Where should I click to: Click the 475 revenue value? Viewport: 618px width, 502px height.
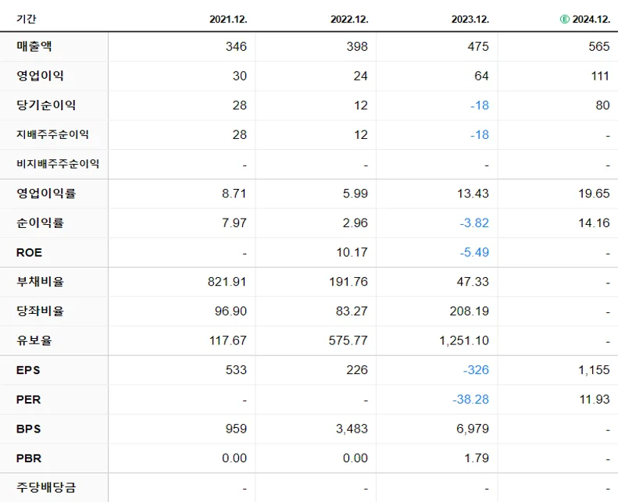(478, 47)
